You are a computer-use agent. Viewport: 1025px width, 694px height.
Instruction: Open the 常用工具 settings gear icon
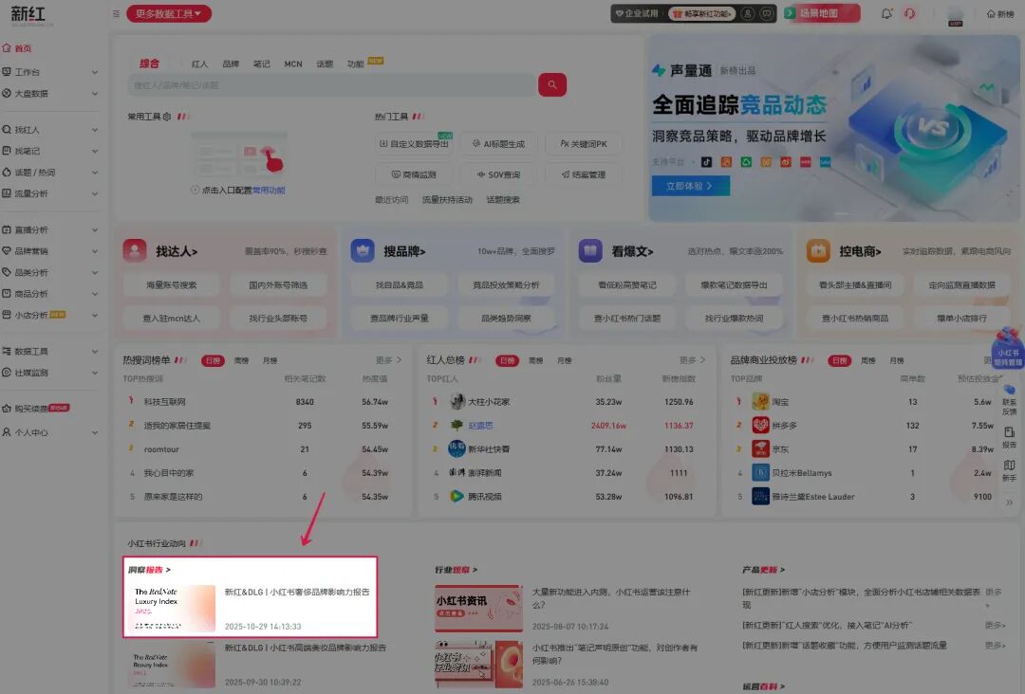167,117
